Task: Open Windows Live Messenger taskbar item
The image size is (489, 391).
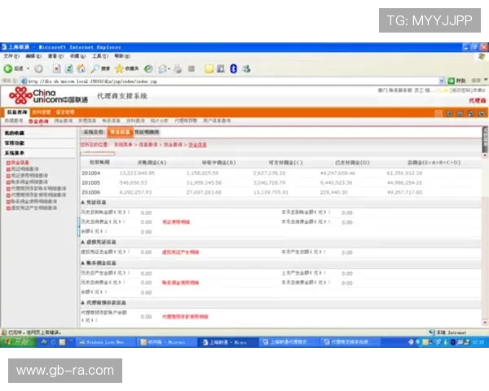Action: (x=104, y=343)
